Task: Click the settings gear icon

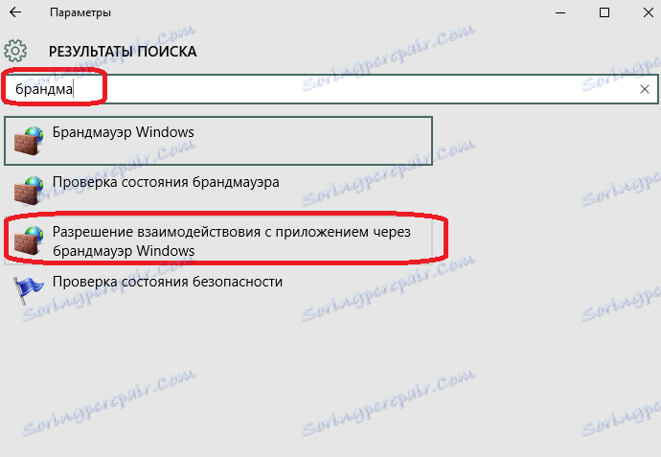Action: (x=15, y=51)
